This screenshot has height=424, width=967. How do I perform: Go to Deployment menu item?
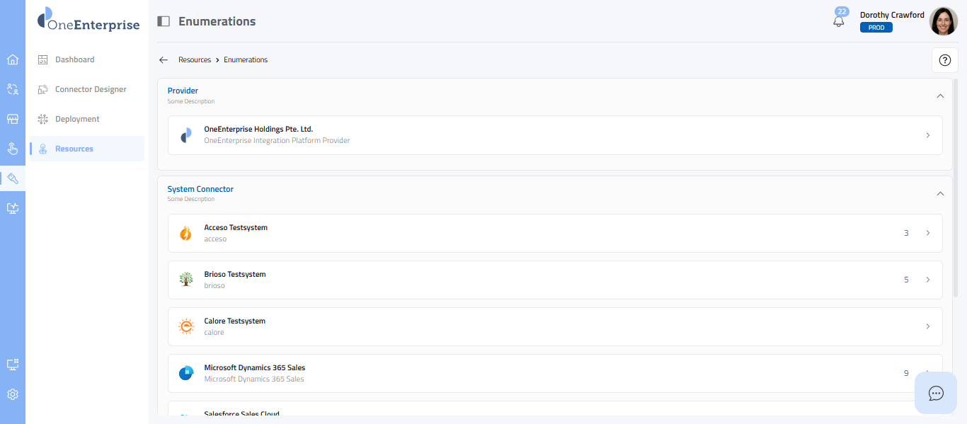(x=77, y=119)
